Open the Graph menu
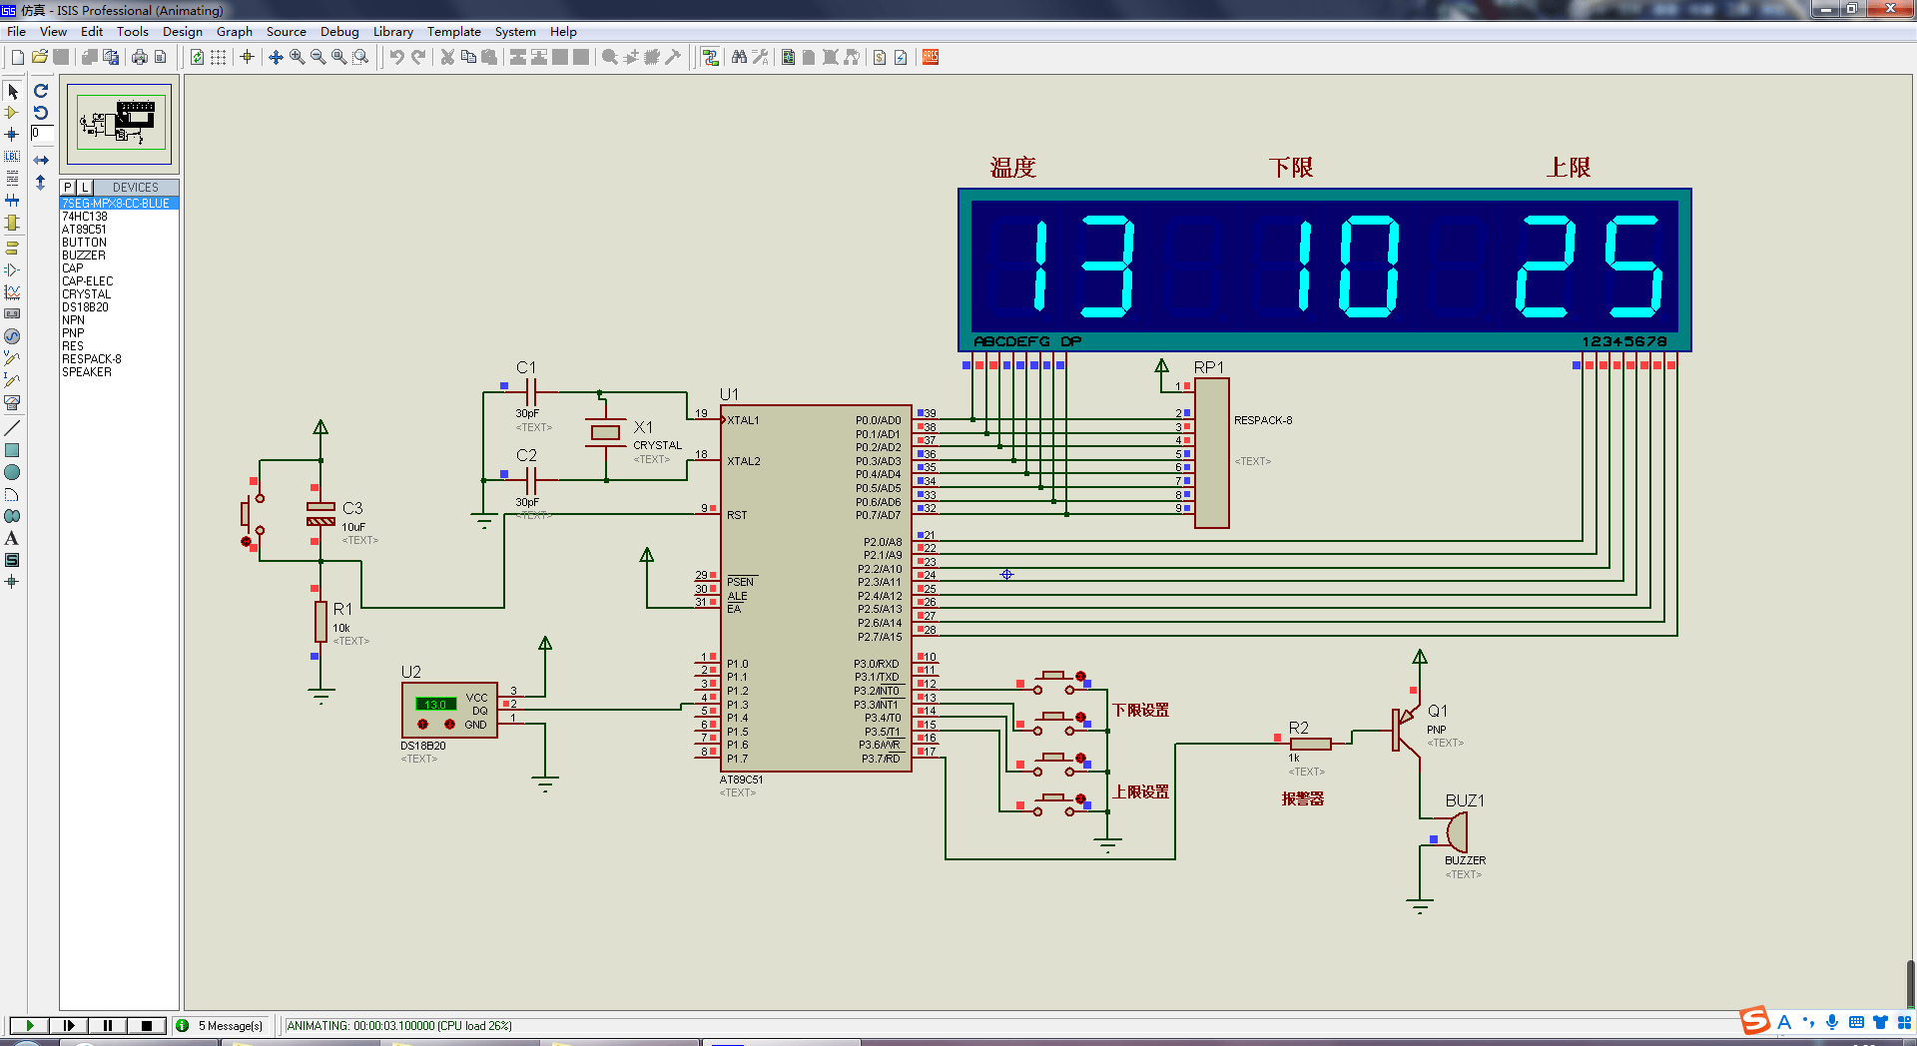The width and height of the screenshot is (1917, 1046). 235,32
